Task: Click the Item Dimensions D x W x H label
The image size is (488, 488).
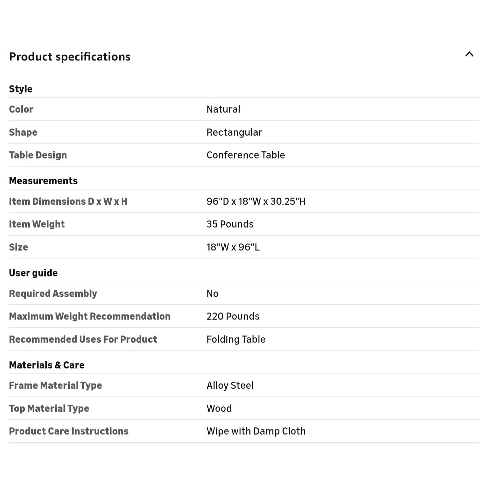Action: click(68, 201)
